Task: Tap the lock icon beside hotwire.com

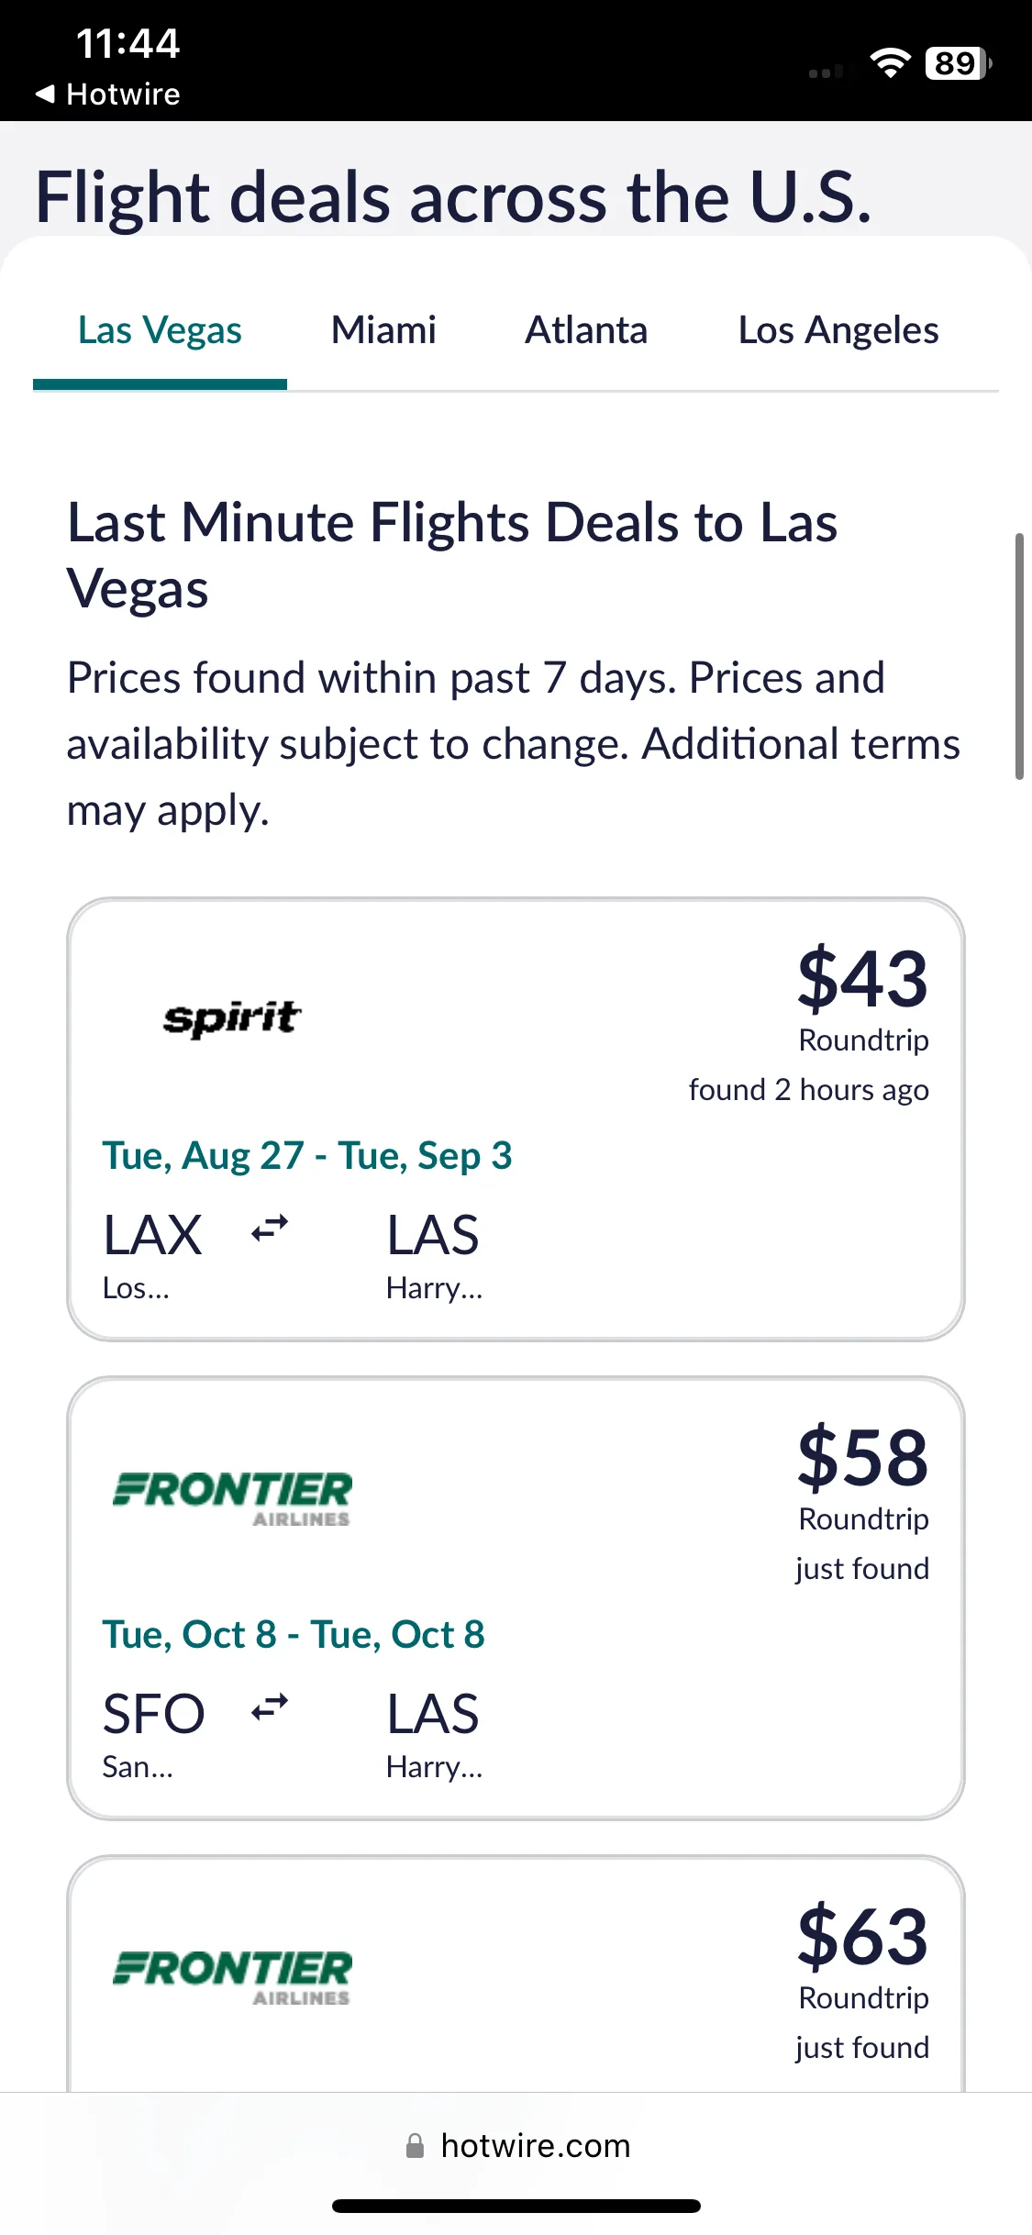Action: pyautogui.click(x=416, y=2145)
